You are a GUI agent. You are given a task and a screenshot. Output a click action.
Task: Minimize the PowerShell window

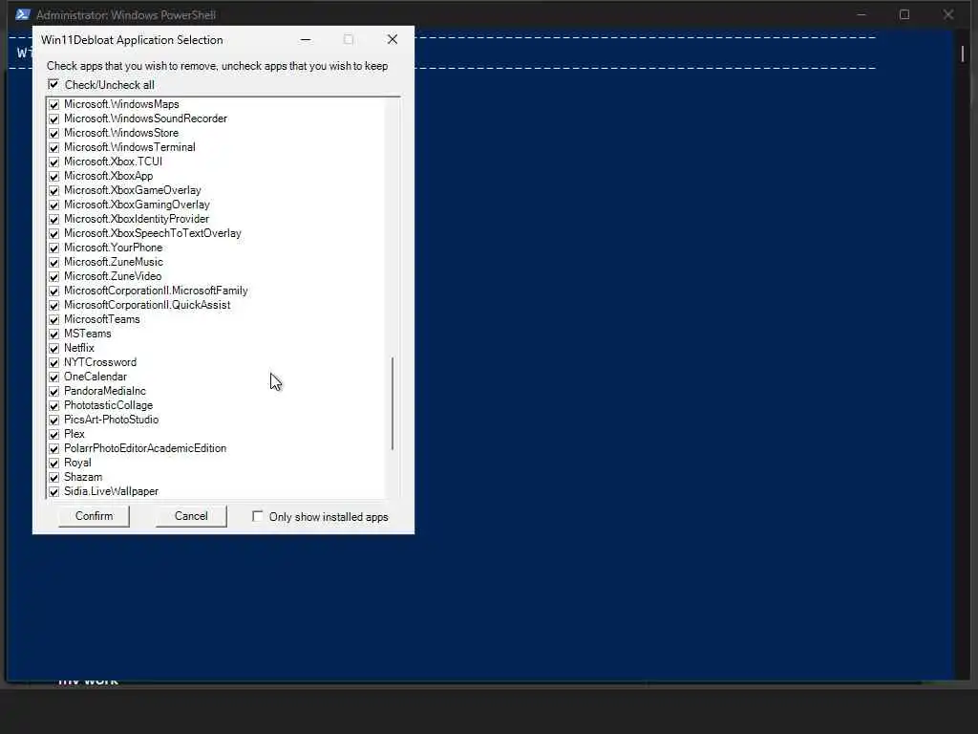(x=861, y=14)
